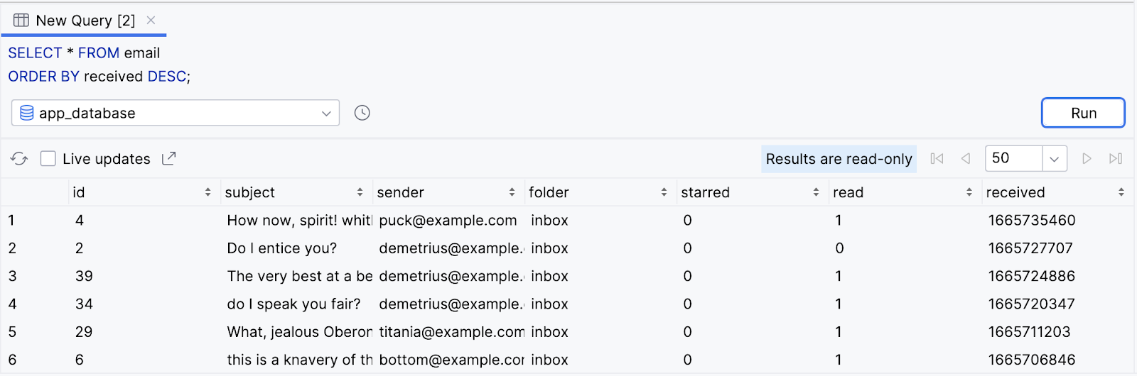Click the refresh results icon
This screenshot has height=376, width=1137.
(x=19, y=159)
